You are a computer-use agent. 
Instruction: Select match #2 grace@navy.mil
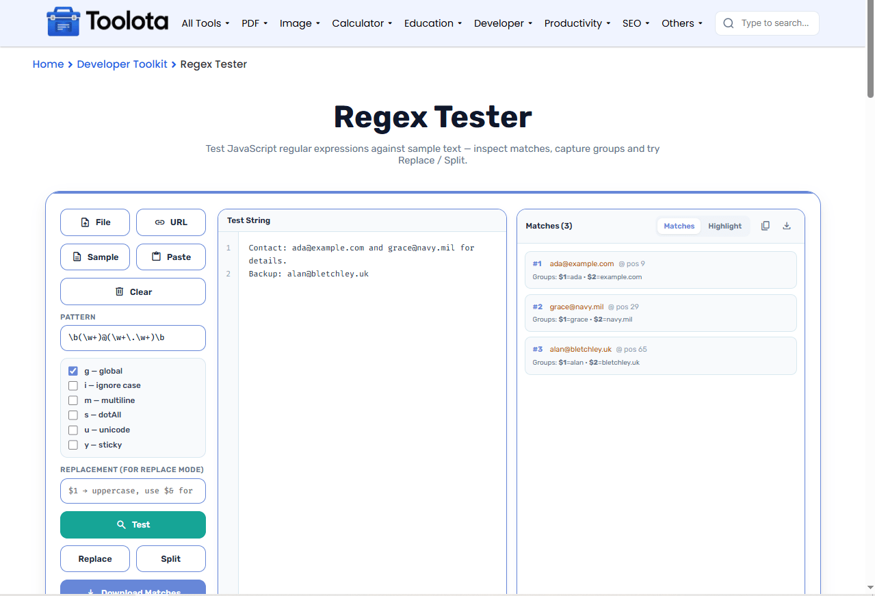click(661, 313)
